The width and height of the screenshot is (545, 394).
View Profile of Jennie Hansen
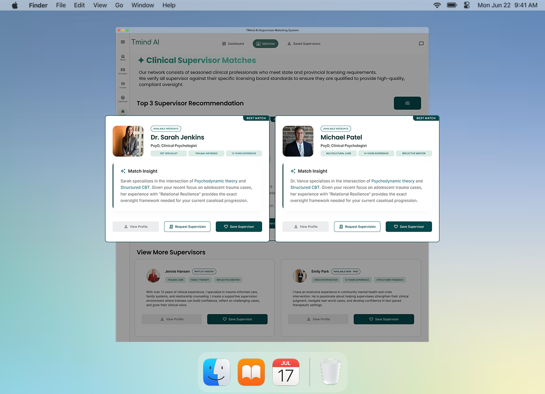click(x=172, y=319)
